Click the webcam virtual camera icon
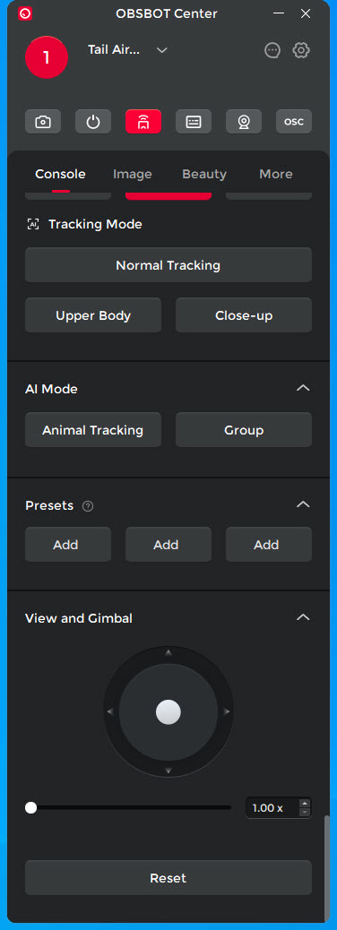Screen dimensions: 337x930 (x=244, y=122)
